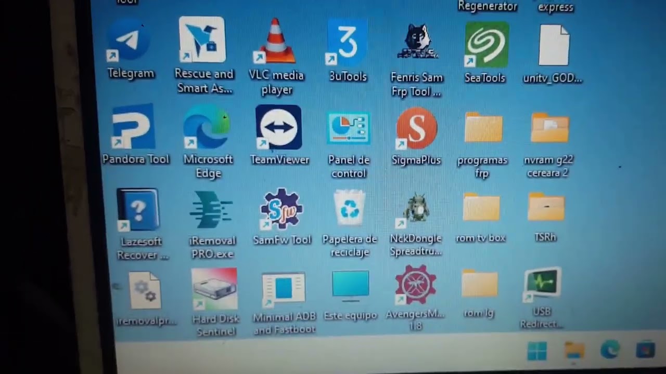This screenshot has width=666, height=374.
Task: Open VLC media player shortcut
Action: coord(276,41)
